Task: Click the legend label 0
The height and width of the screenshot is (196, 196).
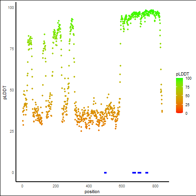Action: [x=186, y=114]
